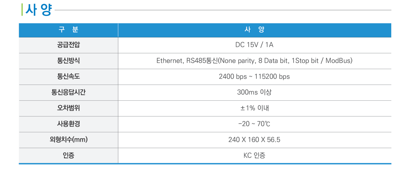Select the 300ms 이상 value
The height and width of the screenshot is (170, 410).
coord(254,92)
